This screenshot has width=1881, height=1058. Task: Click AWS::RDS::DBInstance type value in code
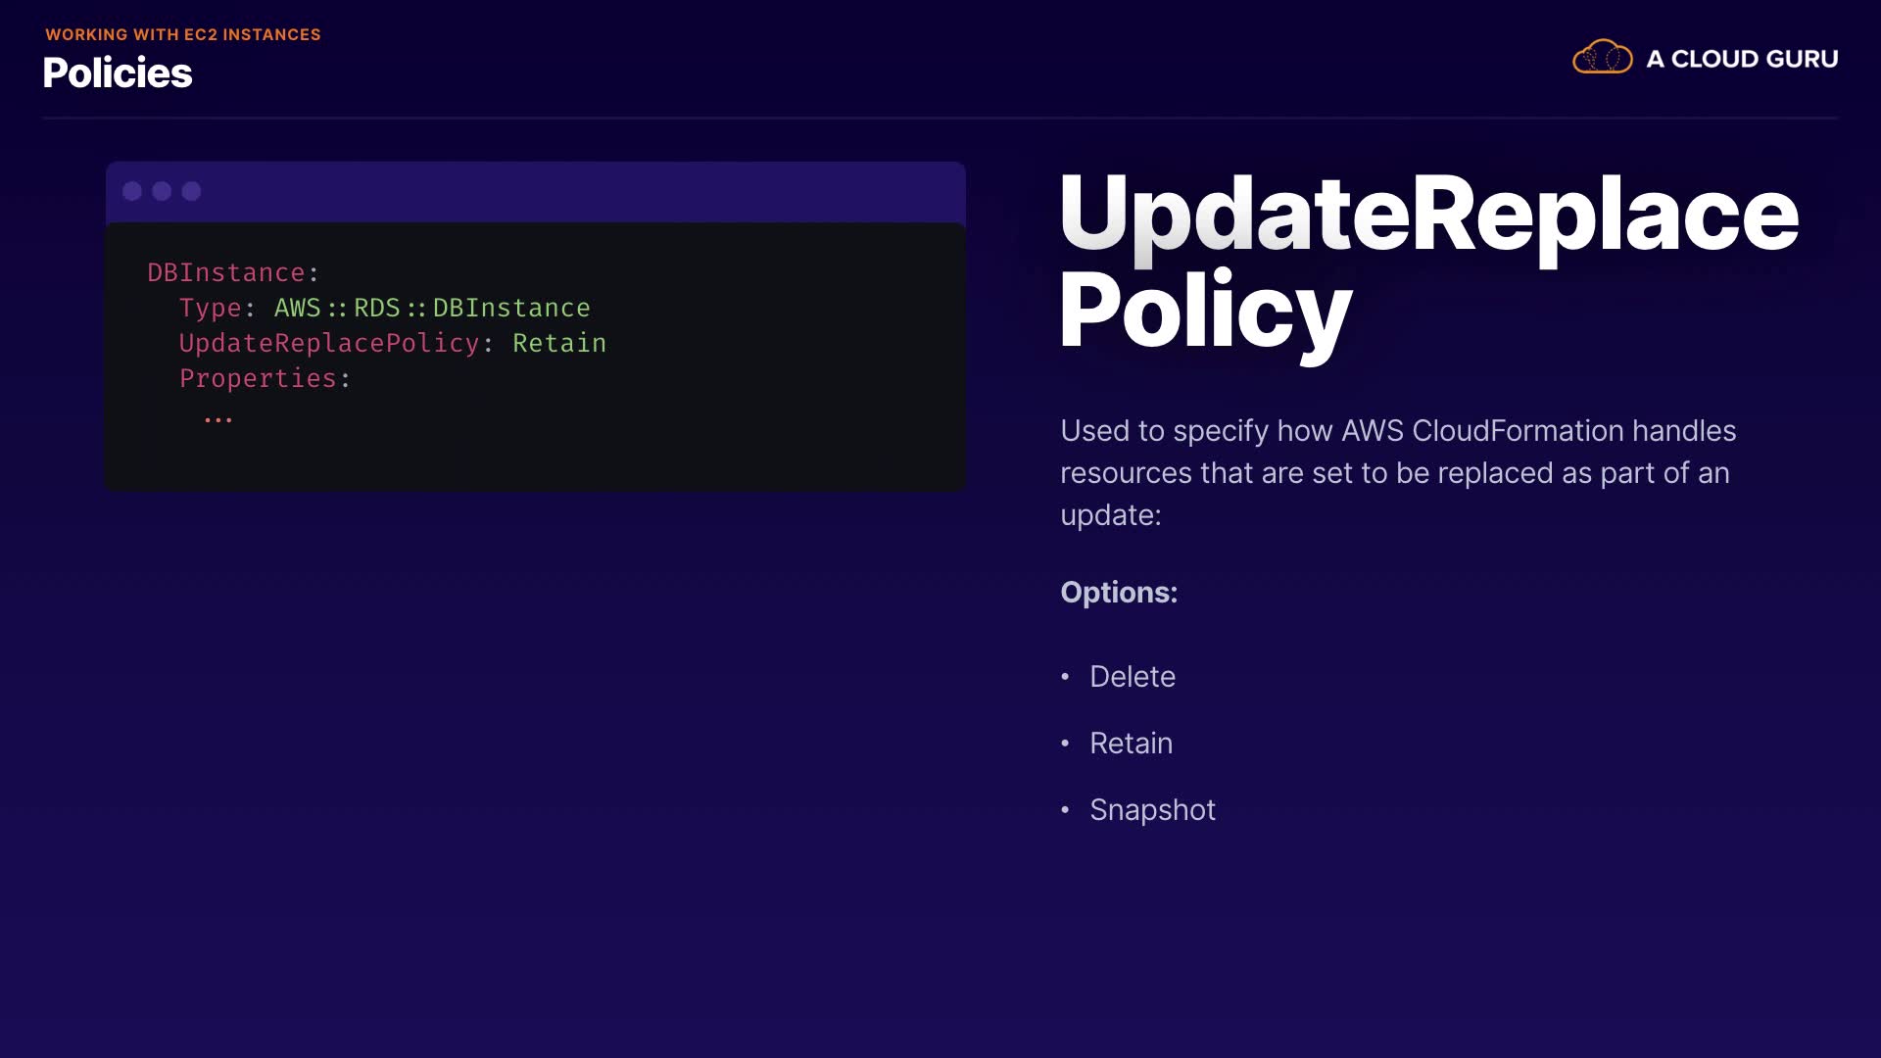432,308
